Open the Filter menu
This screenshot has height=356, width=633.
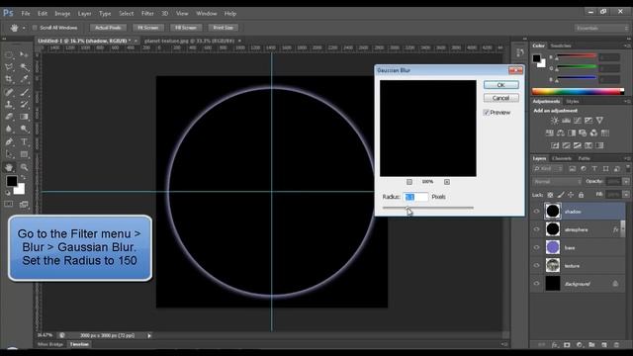[147, 13]
